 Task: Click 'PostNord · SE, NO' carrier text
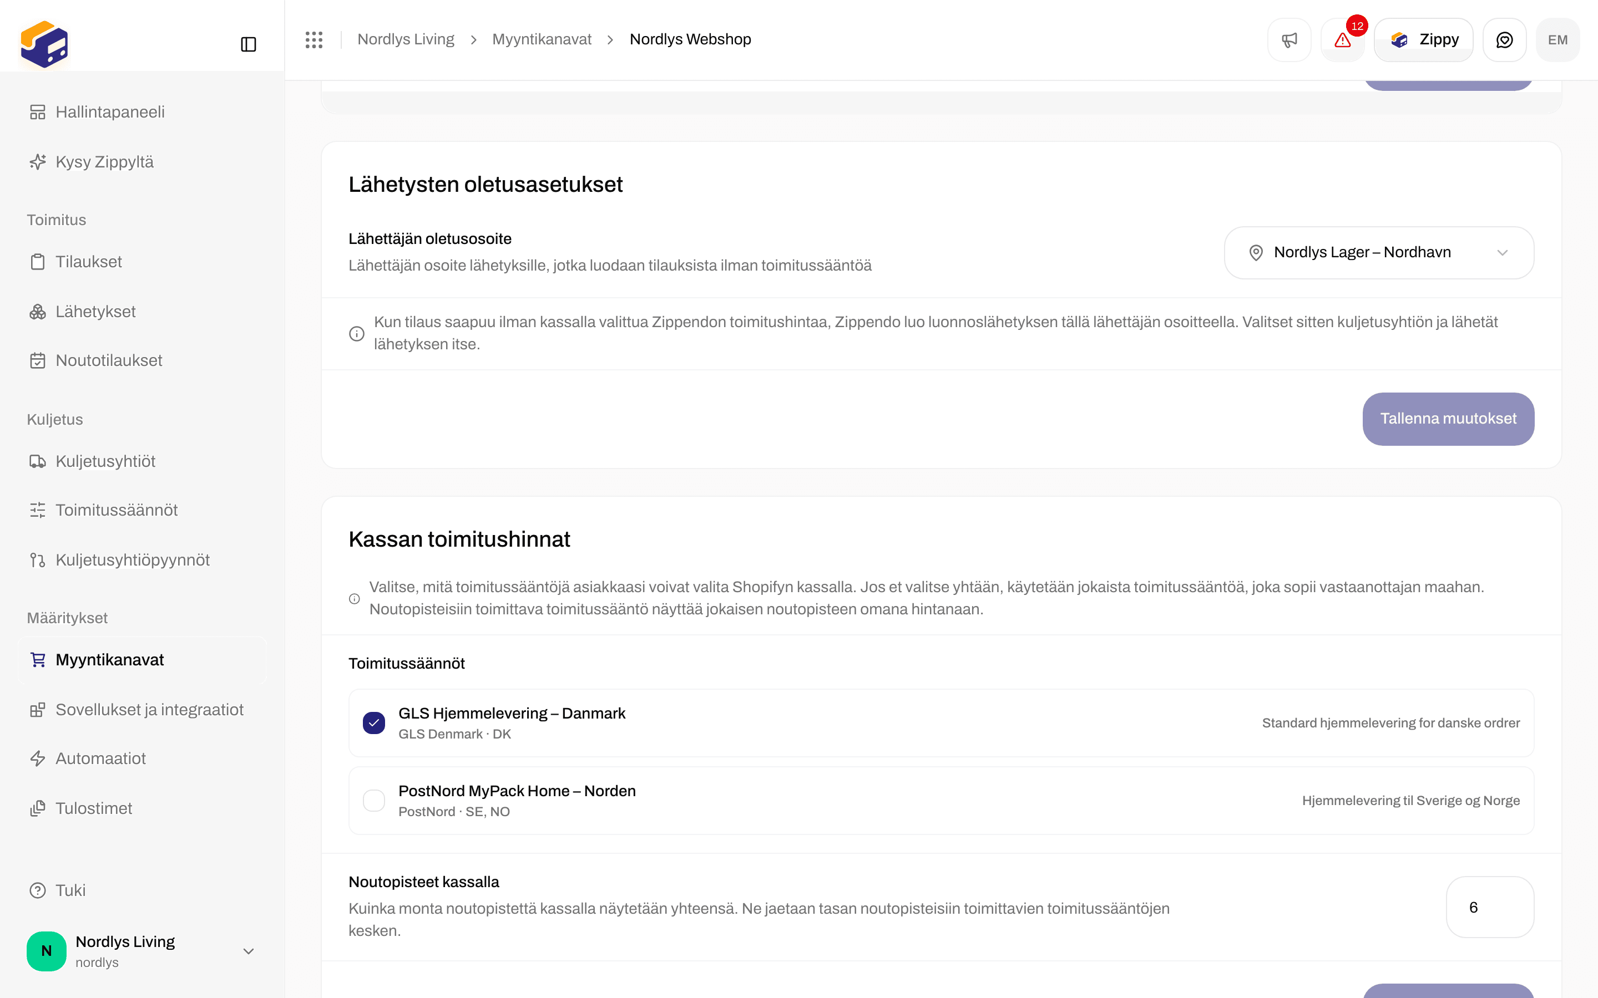point(454,812)
